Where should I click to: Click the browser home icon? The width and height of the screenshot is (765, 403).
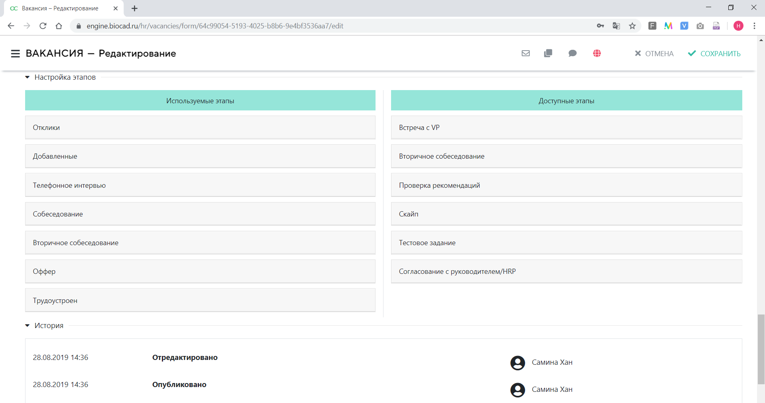pyautogui.click(x=59, y=26)
